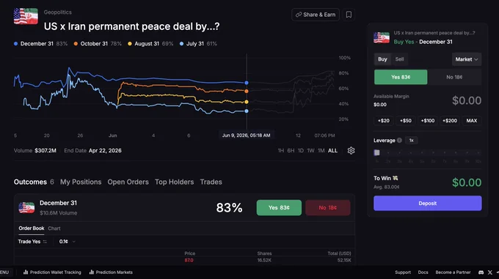Screen dimensions: 499x279
Task: Open chart settings gear icon
Action: click(351, 150)
